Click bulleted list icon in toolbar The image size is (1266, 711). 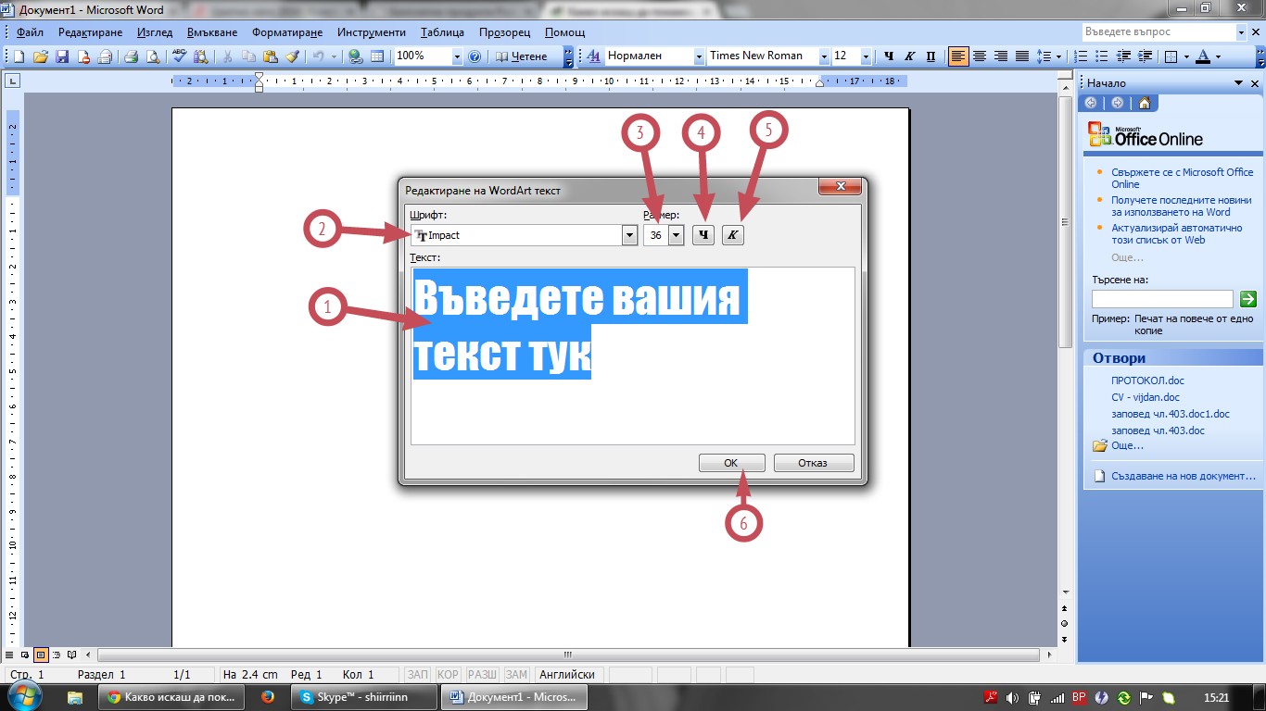pos(1102,56)
